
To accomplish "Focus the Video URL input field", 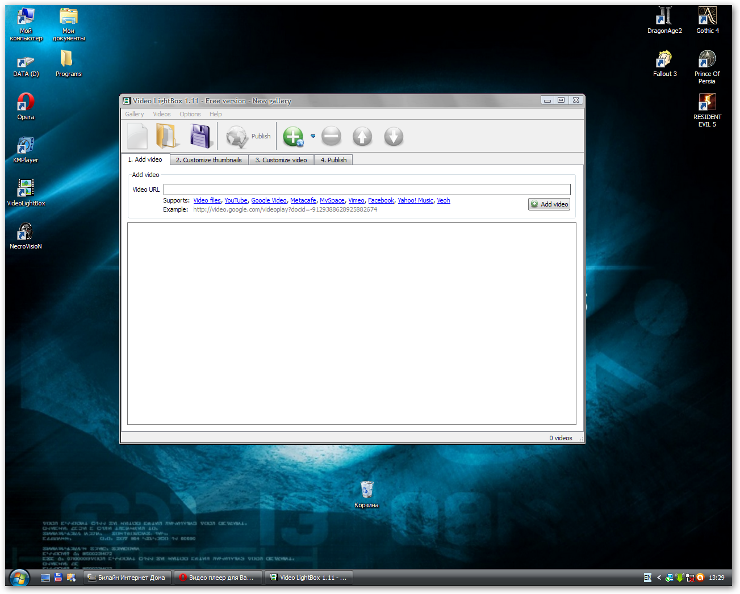I will pos(367,189).
